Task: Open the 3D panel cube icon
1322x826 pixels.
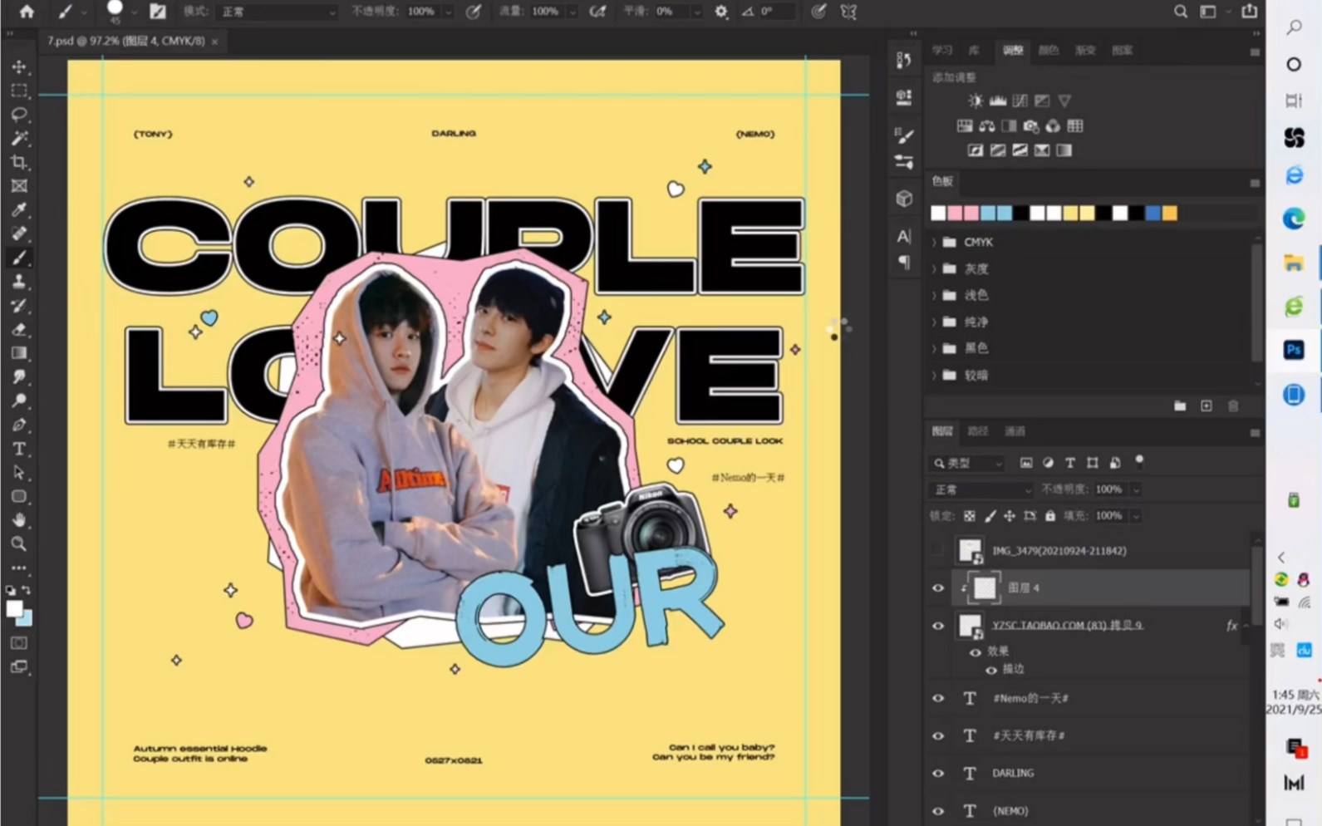Action: (x=904, y=199)
